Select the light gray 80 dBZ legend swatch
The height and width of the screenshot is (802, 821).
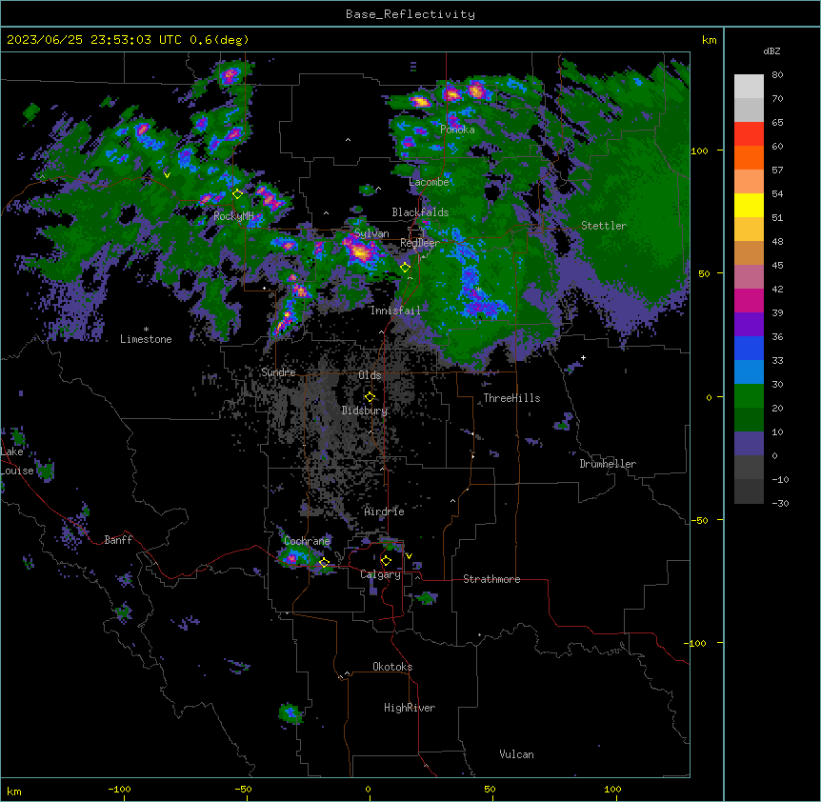tap(749, 87)
